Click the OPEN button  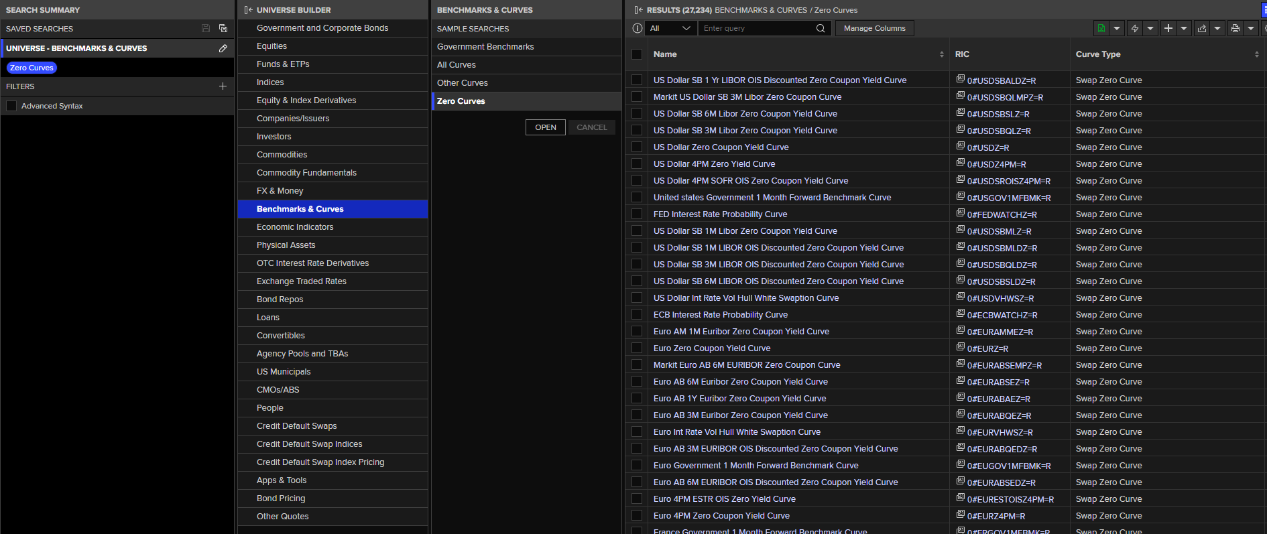tap(546, 127)
